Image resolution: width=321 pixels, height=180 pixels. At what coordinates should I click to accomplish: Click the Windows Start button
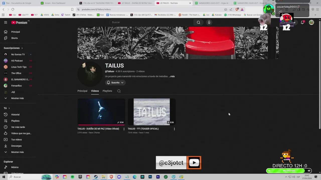pyautogui.click(x=4, y=177)
